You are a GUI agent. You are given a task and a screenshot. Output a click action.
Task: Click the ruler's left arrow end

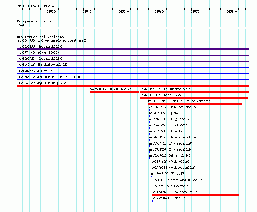tap(18, 9)
